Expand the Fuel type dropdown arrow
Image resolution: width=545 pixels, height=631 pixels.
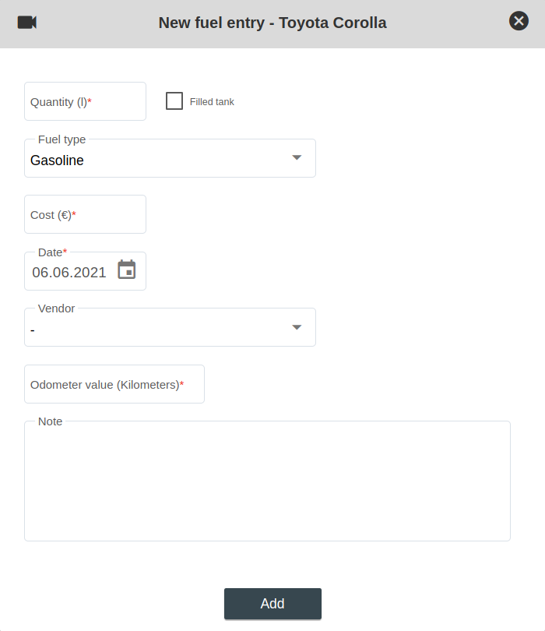pyautogui.click(x=297, y=157)
